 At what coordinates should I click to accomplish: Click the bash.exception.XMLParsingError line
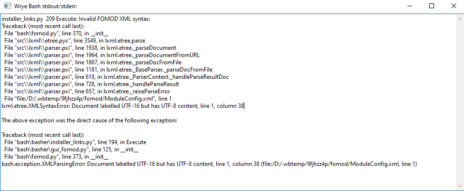pos(209,164)
